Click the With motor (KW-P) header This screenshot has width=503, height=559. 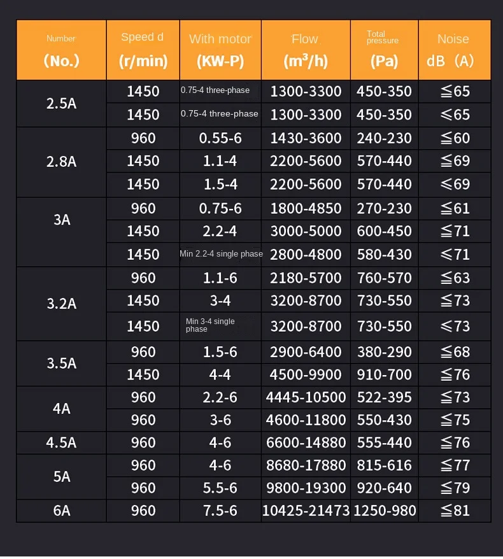(220, 50)
